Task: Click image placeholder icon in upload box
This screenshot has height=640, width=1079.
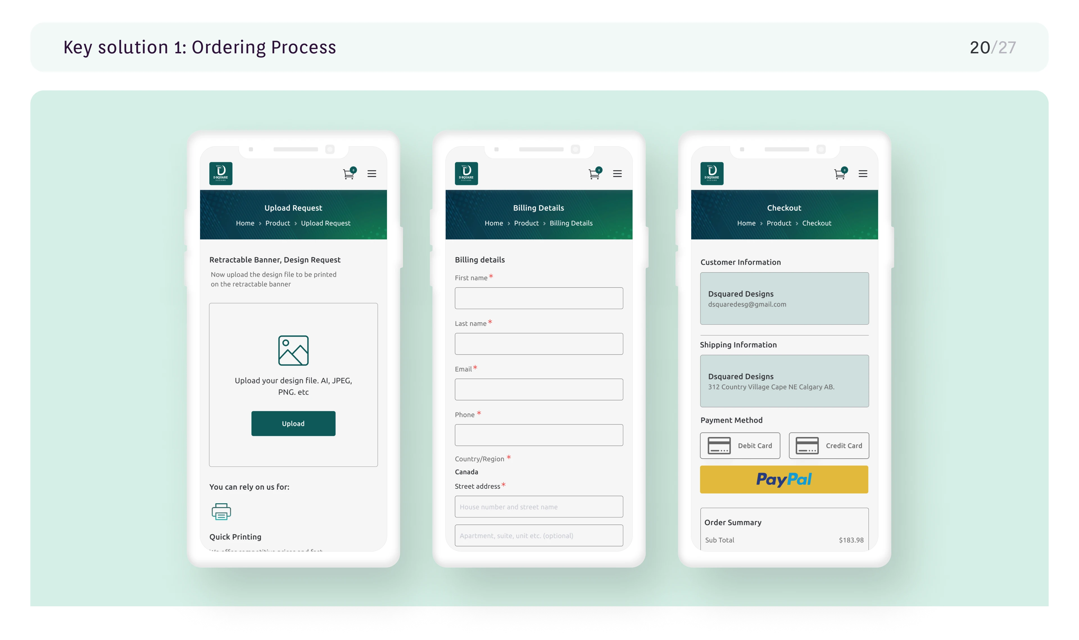Action: (293, 350)
